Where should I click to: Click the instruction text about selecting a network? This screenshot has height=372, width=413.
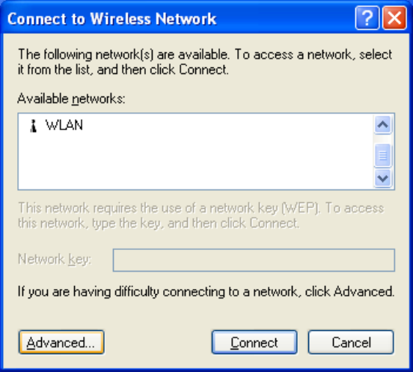205,62
